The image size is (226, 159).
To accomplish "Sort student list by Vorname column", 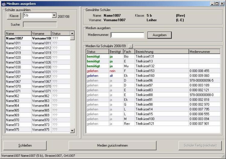I will (x=41, y=33).
